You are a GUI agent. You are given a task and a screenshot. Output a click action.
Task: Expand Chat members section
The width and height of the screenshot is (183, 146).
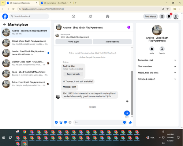pyautogui.click(x=157, y=67)
